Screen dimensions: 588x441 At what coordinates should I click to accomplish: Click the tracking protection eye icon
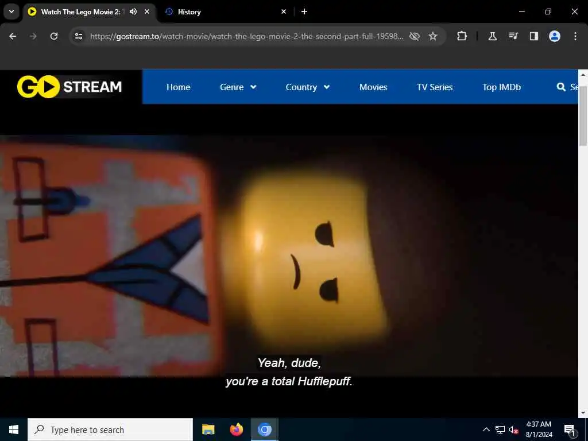coord(415,36)
